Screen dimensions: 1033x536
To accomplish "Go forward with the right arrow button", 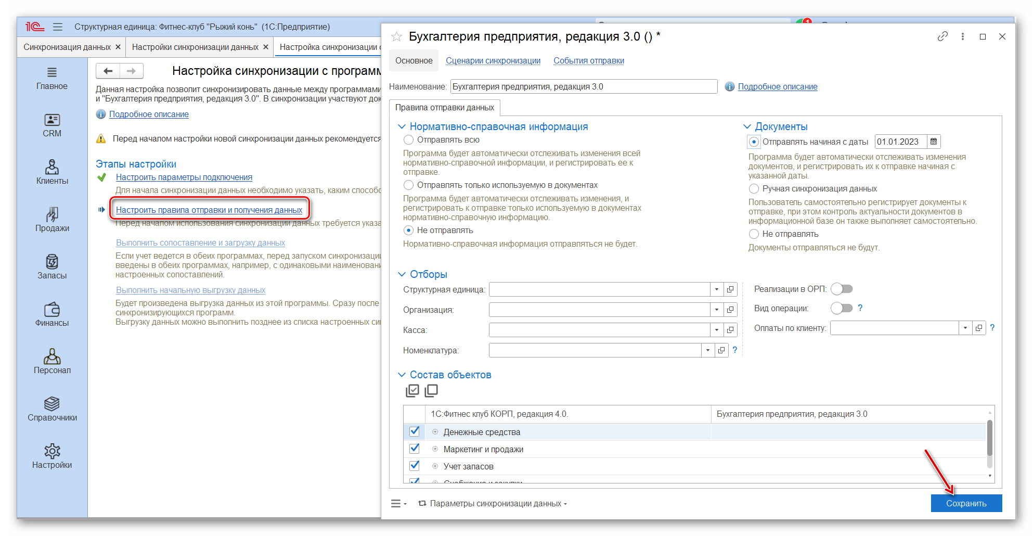I will 132,71.
